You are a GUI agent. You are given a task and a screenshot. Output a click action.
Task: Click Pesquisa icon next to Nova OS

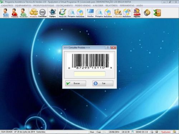point(72,13)
